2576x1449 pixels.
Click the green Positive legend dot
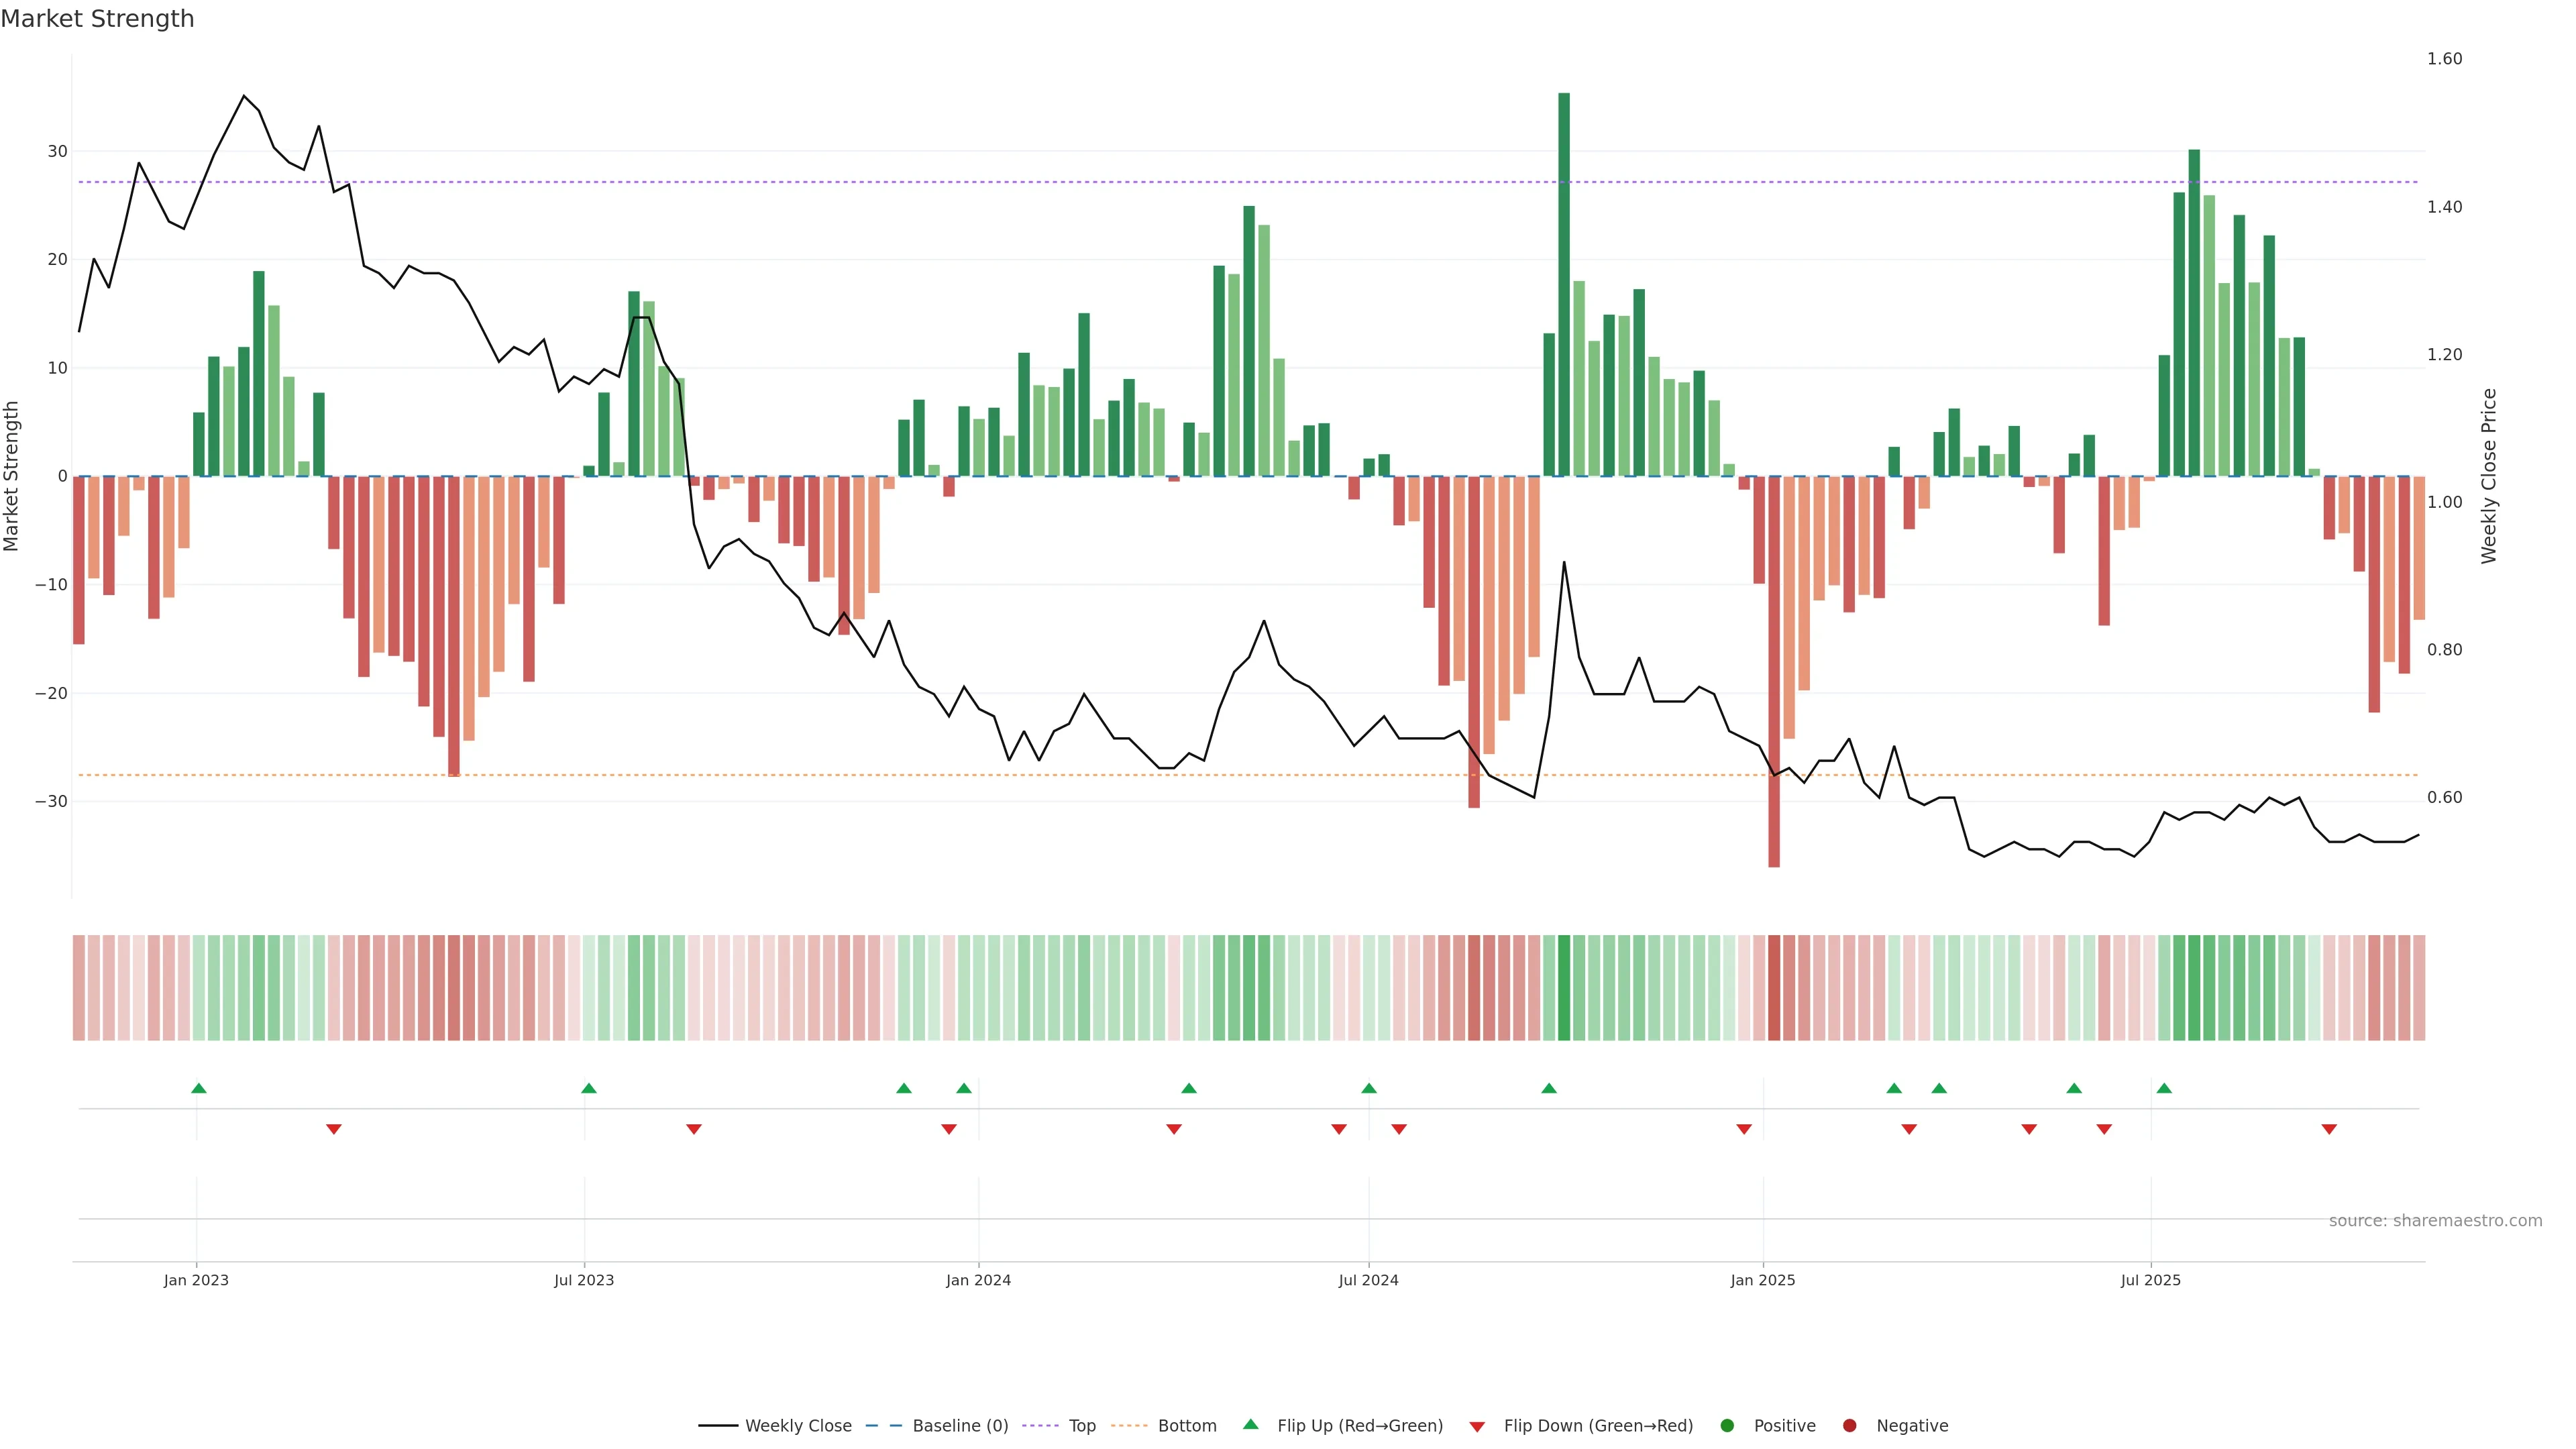coord(1727,1425)
